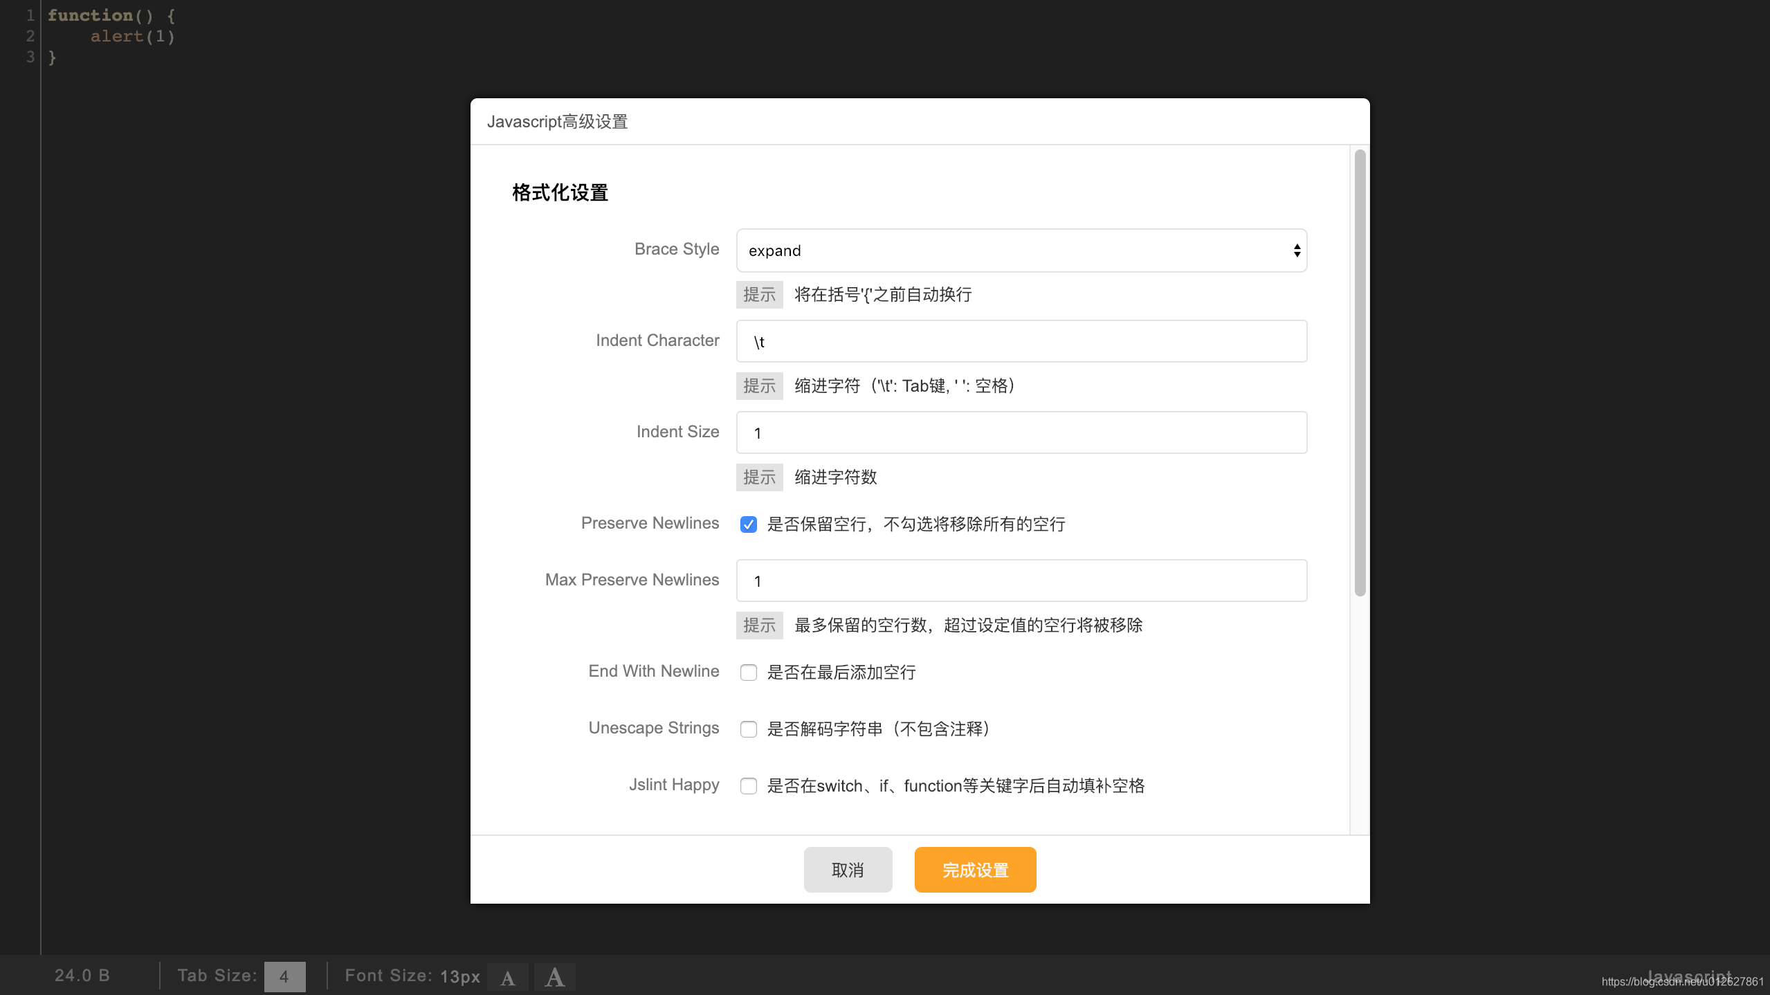
Task: Click the Jslint Happy label
Action: (674, 785)
